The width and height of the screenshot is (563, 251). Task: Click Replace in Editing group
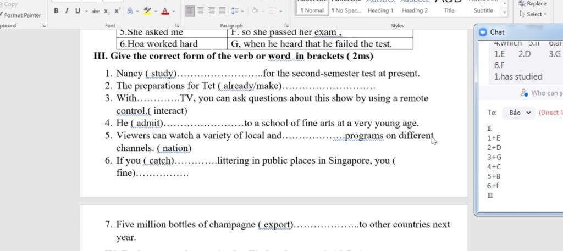(x=532, y=4)
